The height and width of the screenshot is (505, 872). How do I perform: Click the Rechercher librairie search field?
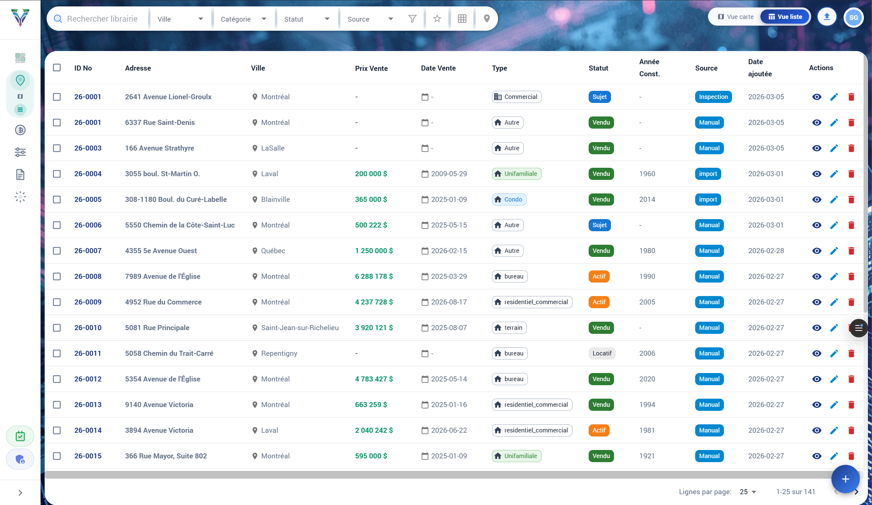click(102, 19)
